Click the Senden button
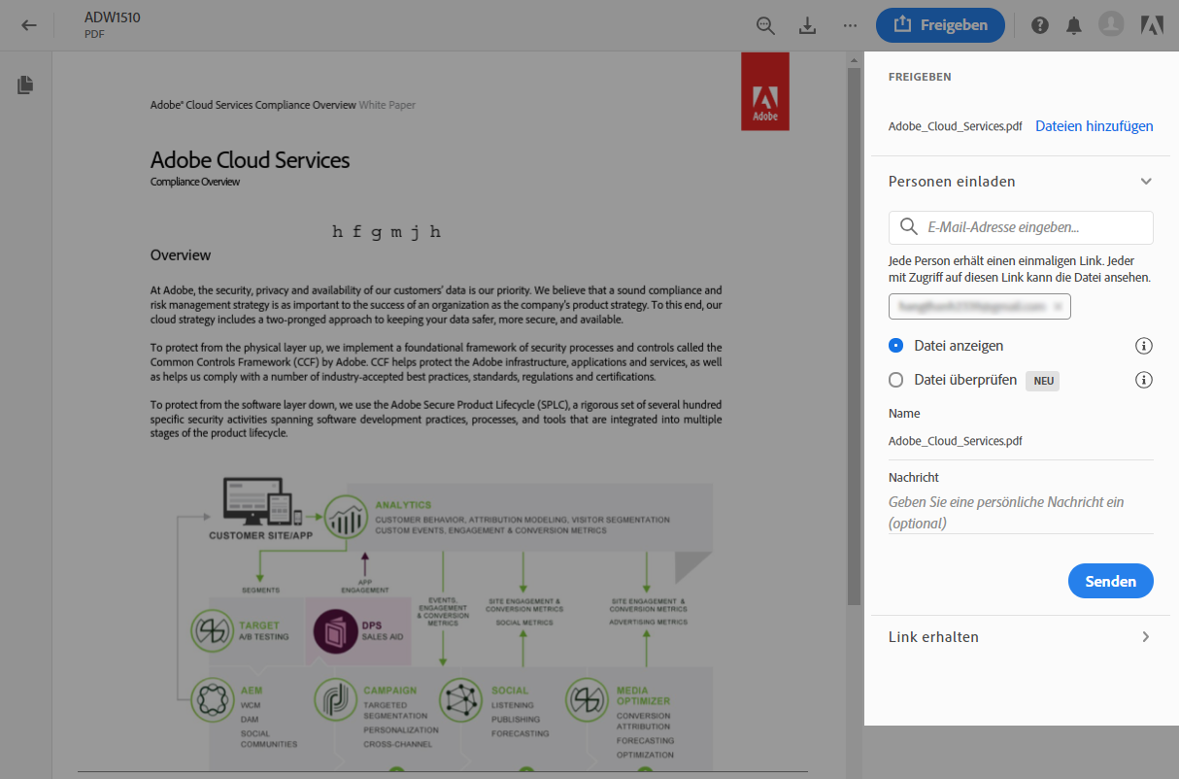The height and width of the screenshot is (779, 1179). point(1111,581)
